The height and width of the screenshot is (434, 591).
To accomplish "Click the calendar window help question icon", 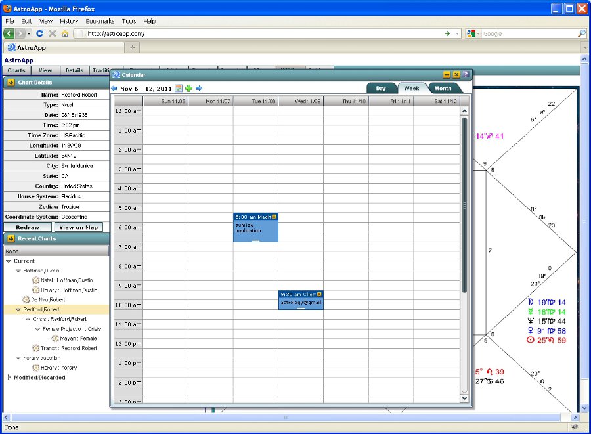I will pyautogui.click(x=466, y=75).
